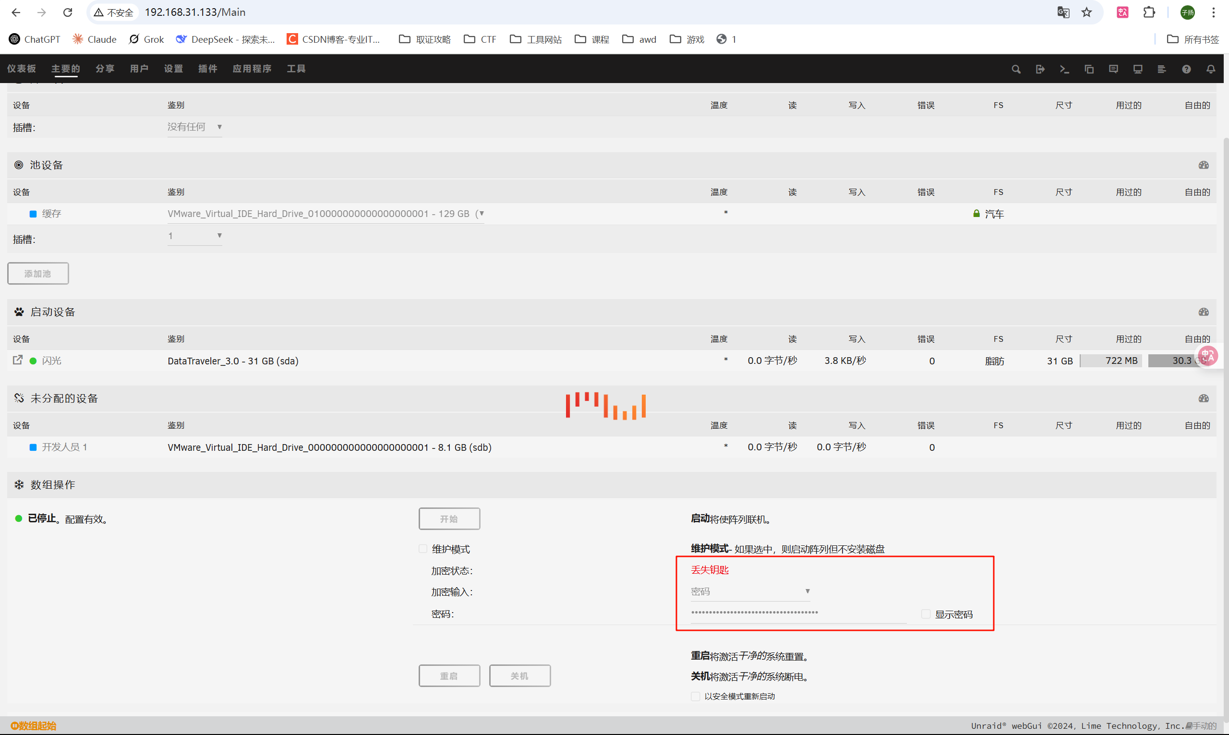Click the 722 MB used space bar
Viewport: 1229px width, 735px height.
(1111, 361)
